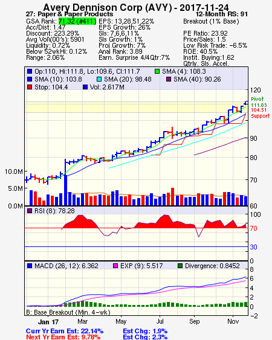Click the green Divergence legend swatch

[x=180, y=266]
